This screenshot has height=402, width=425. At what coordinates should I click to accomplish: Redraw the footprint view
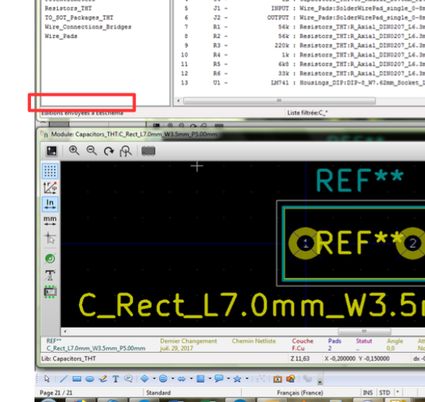[107, 151]
